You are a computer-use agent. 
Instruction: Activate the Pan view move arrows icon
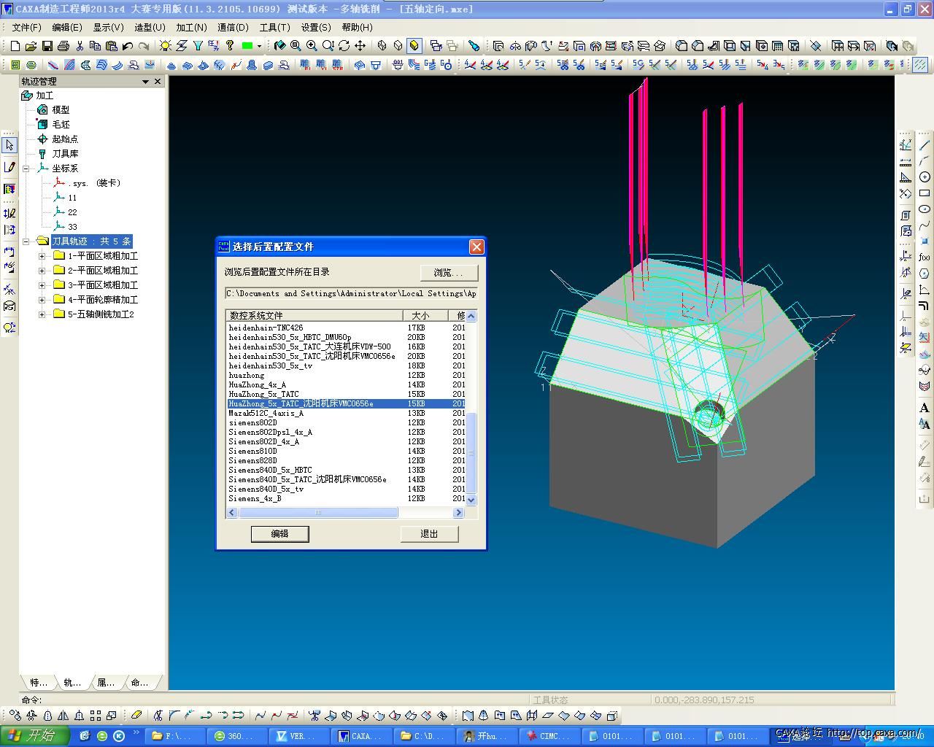tap(360, 46)
